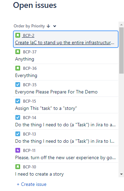Viewport: 124px width, 191px height.
Task: Click the scrollbar down arrow
Action: [x=121, y=174]
